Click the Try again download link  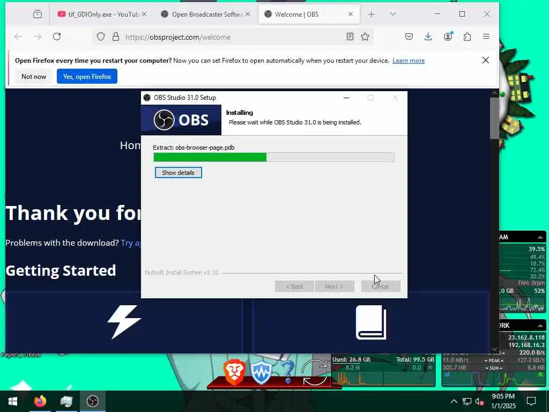[131, 243]
